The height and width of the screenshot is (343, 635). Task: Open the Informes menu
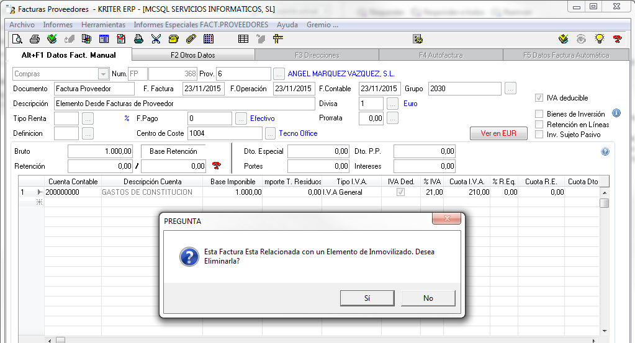tap(58, 25)
